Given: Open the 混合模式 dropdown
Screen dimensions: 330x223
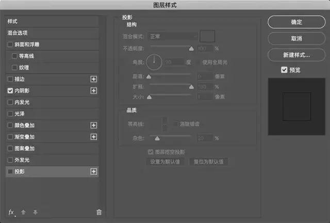Looking at the screenshot, I should click(x=172, y=37).
